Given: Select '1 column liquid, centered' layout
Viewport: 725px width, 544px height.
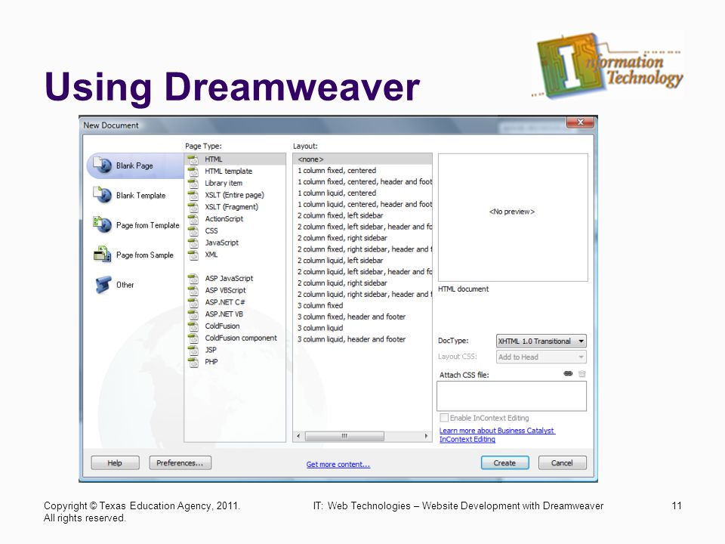Looking at the screenshot, I should point(362,193).
